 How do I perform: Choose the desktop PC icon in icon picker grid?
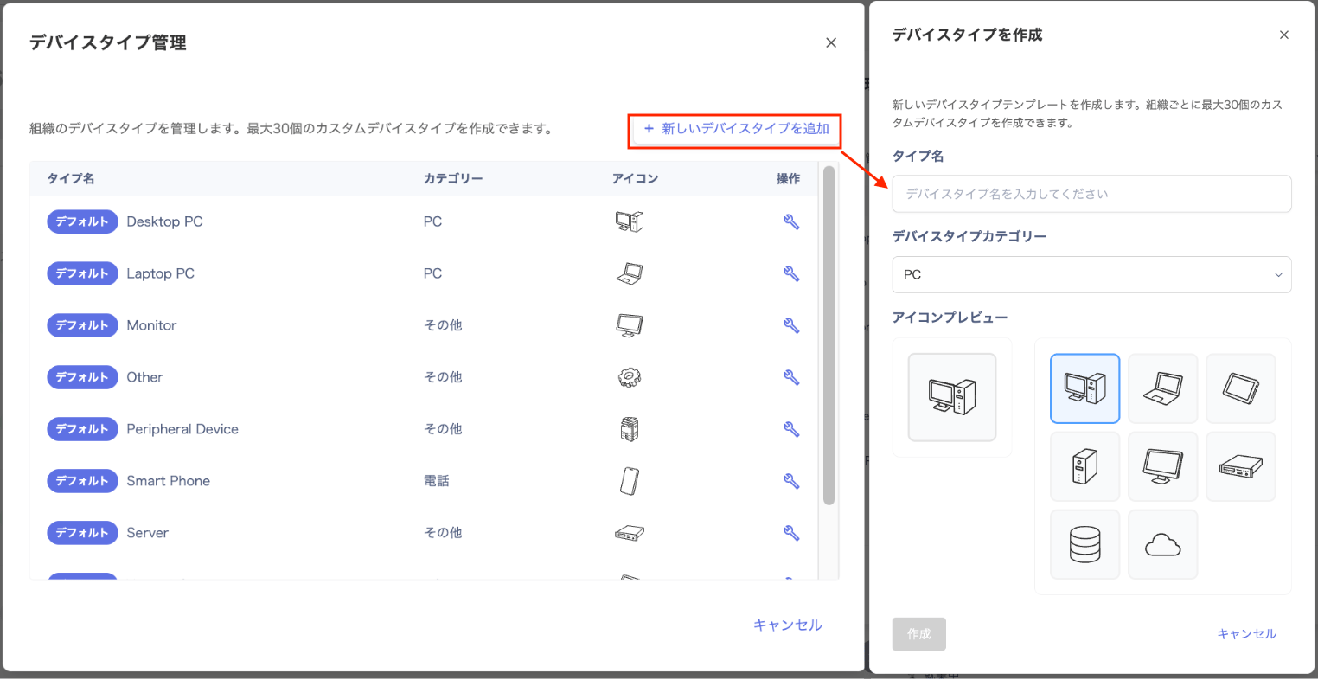(x=1084, y=388)
